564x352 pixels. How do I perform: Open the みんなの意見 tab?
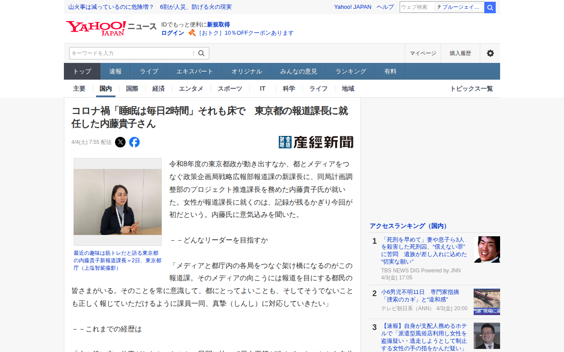[x=299, y=71]
